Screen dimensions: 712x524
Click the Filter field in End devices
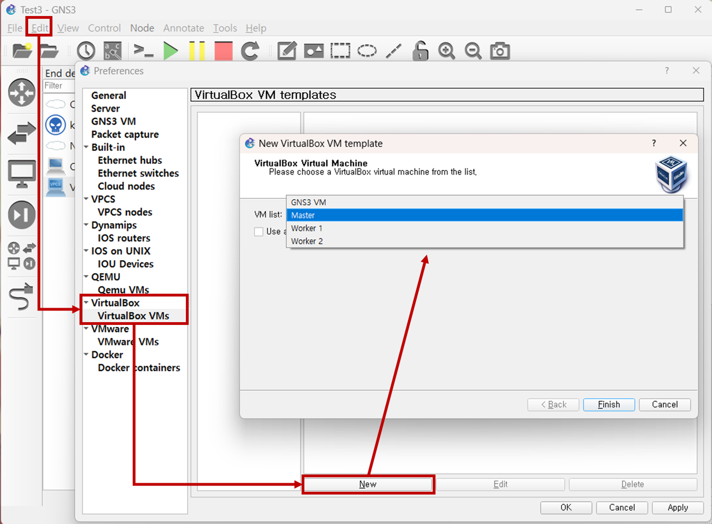click(59, 86)
